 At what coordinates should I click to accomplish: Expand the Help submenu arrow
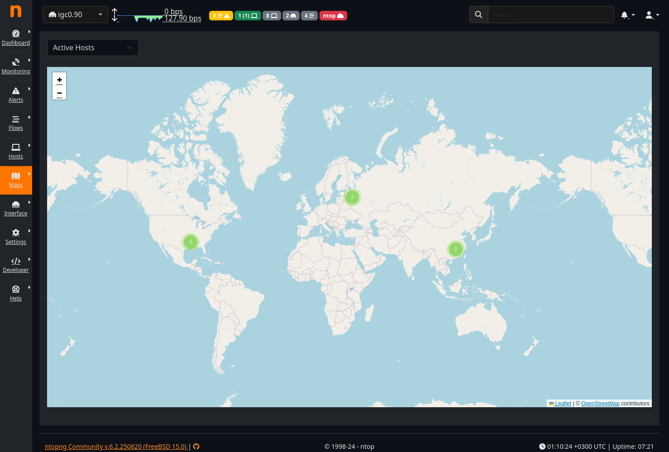29,287
